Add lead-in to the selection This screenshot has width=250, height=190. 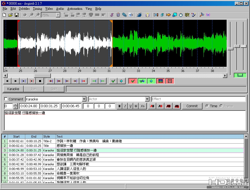[94, 81]
